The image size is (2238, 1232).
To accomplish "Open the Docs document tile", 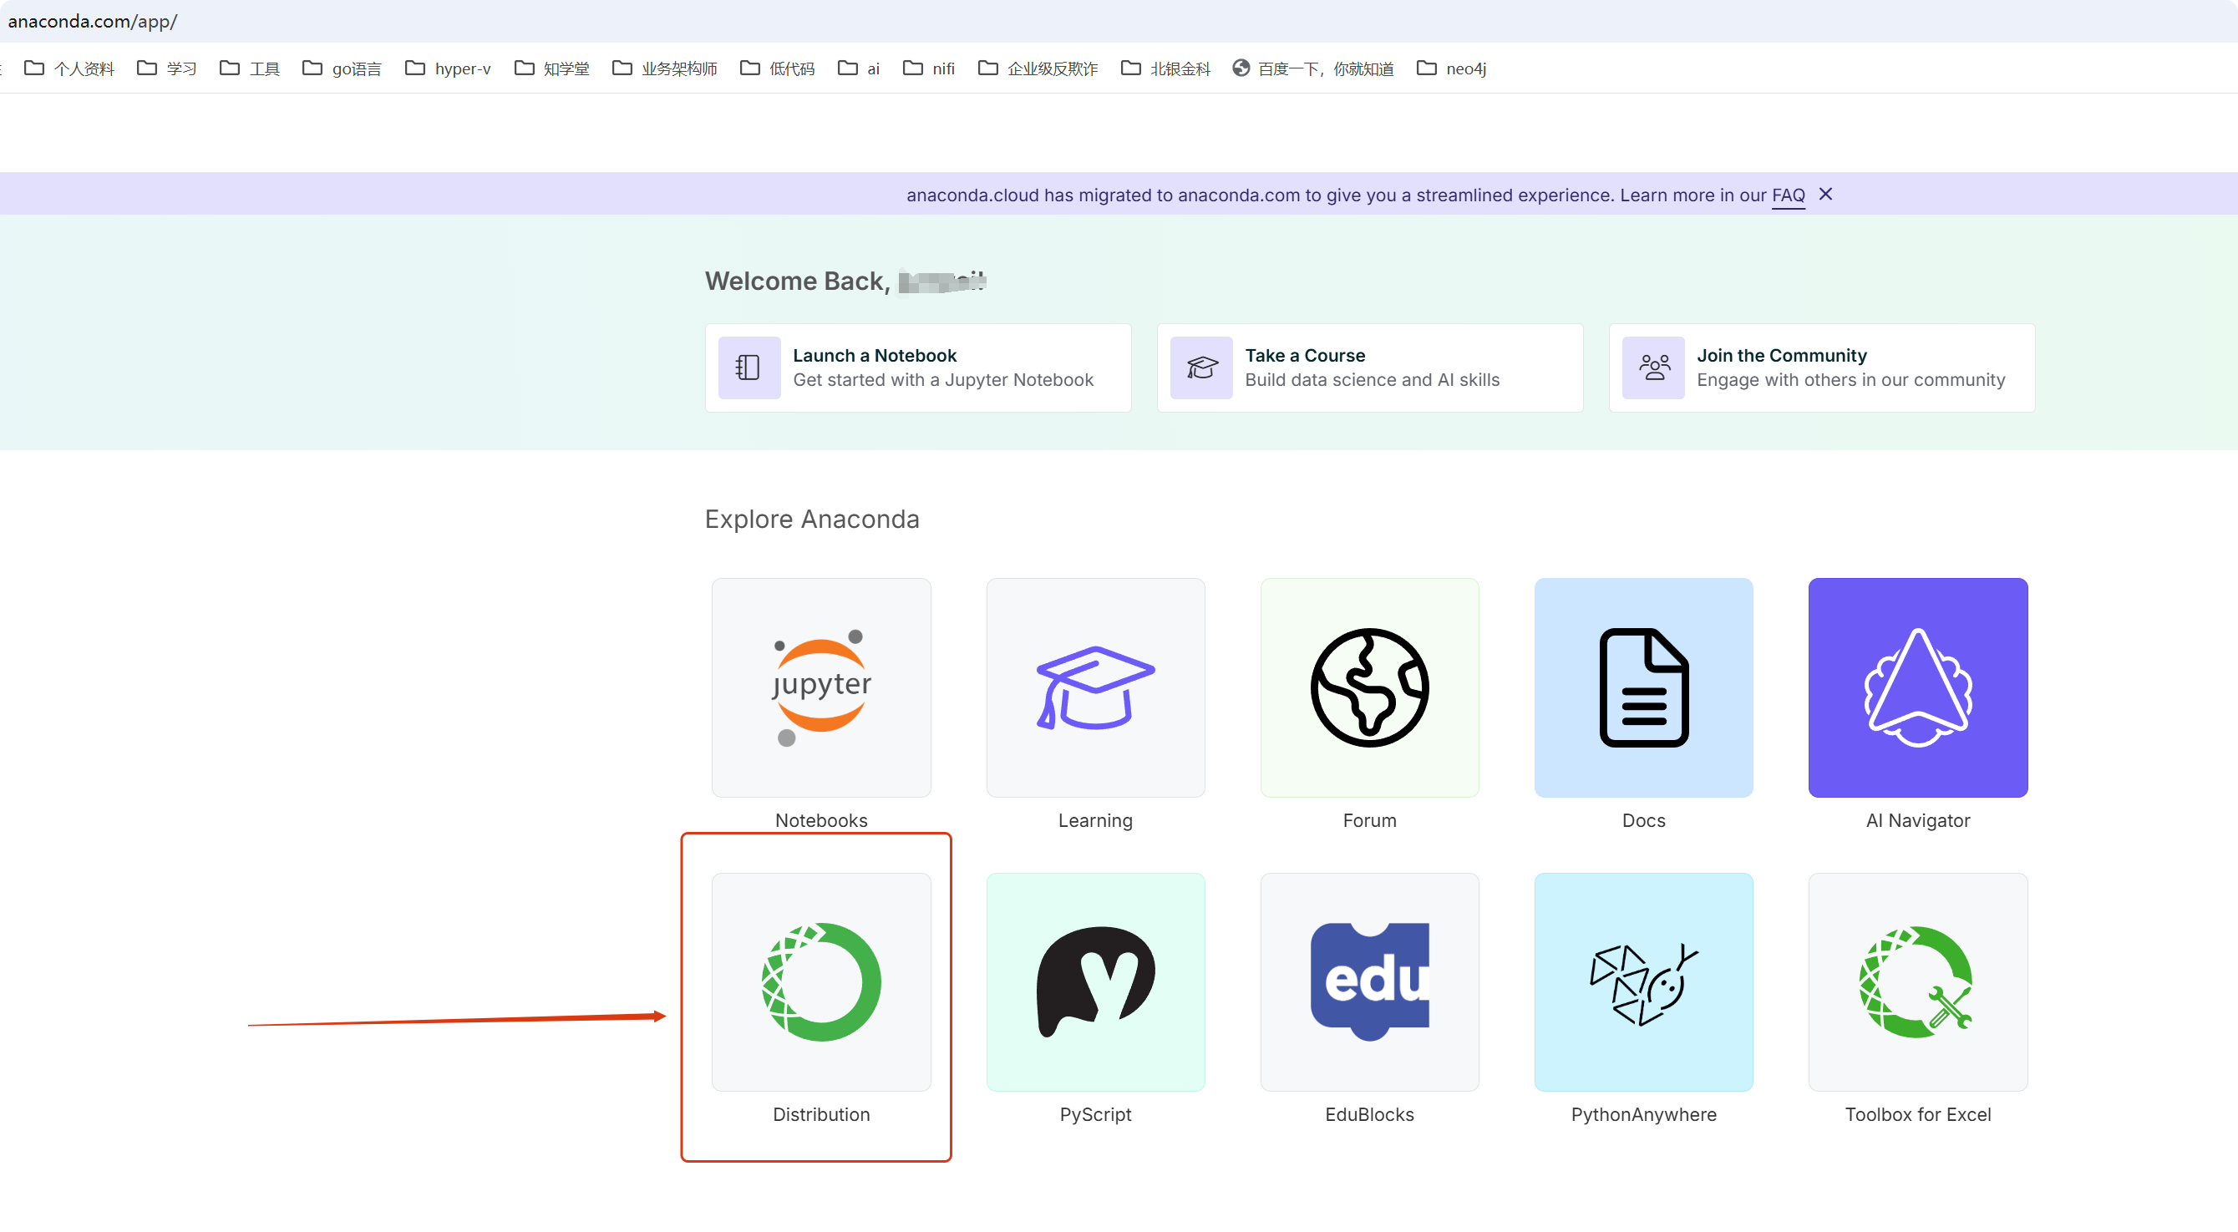I will click(1643, 687).
